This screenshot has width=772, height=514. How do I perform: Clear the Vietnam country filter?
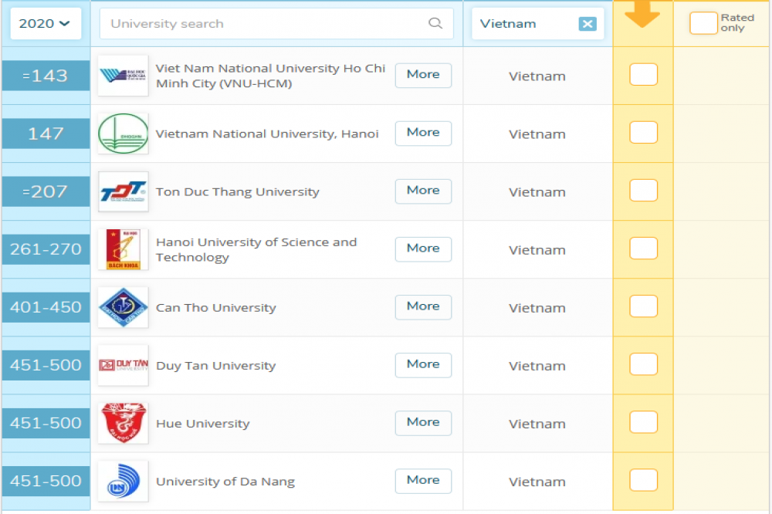587,24
